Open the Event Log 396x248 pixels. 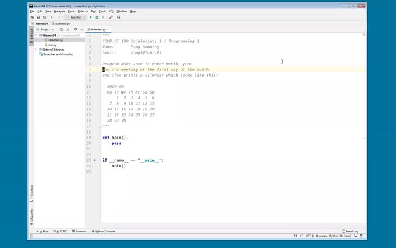(x=350, y=231)
